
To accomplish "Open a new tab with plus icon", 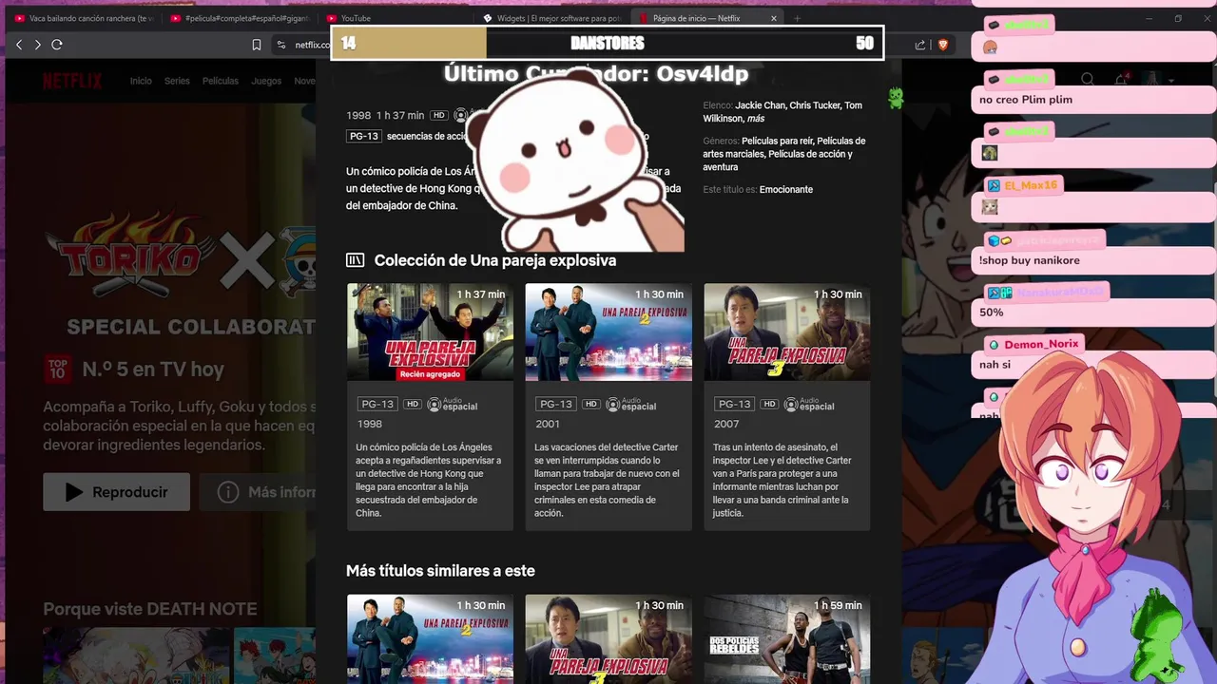I will pos(797,18).
